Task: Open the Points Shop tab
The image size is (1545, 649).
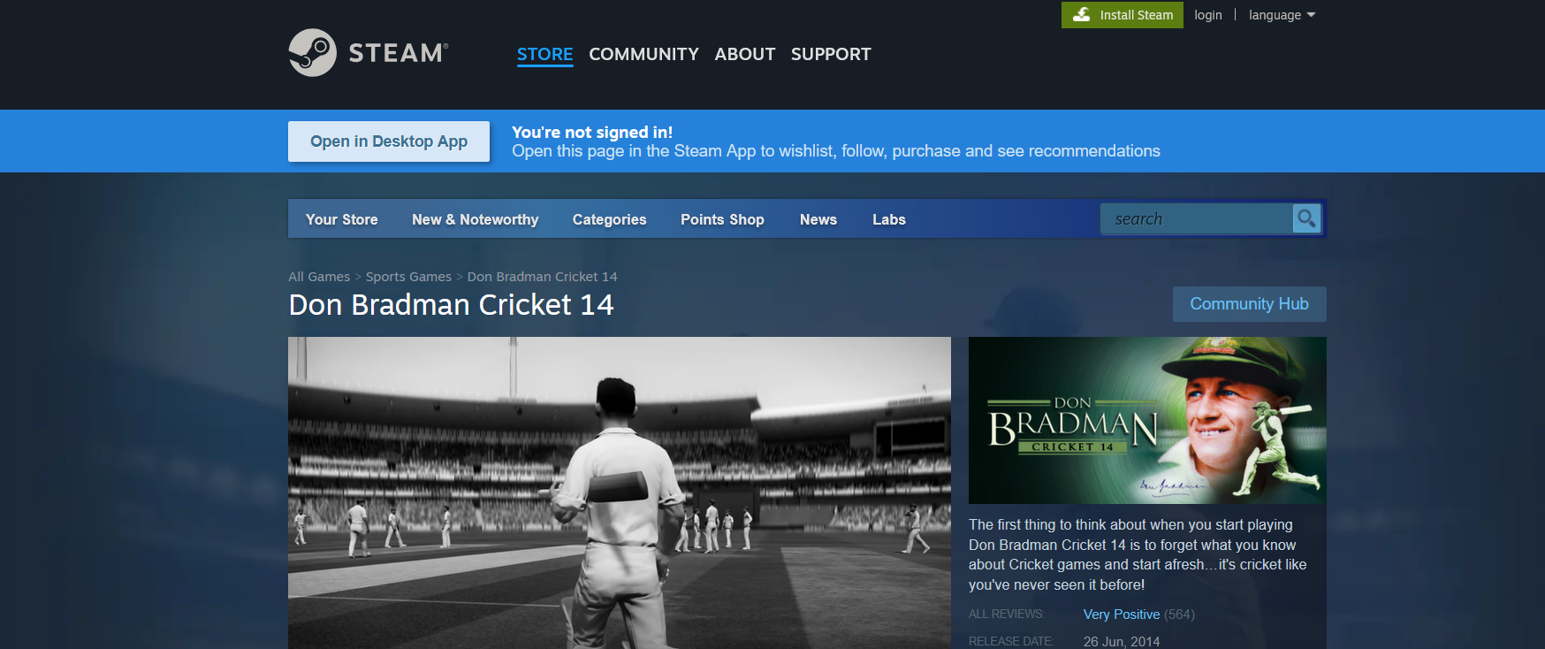Action: tap(722, 219)
